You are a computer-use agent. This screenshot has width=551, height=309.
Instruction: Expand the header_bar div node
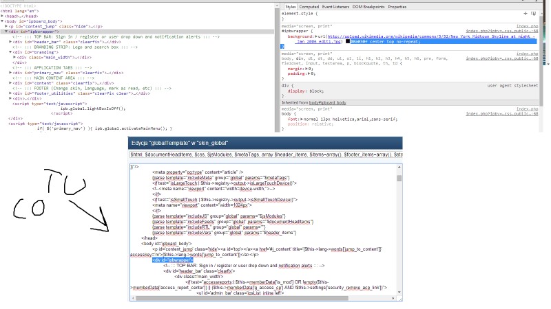(x=11, y=42)
